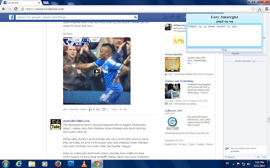Open the Chrome menu (three lines)

click(x=267, y=9)
